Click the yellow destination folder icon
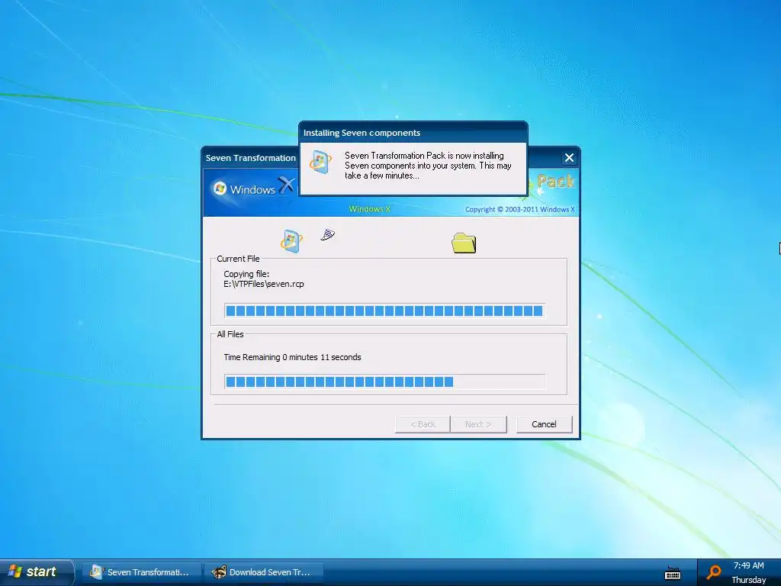781x586 pixels. tap(464, 243)
